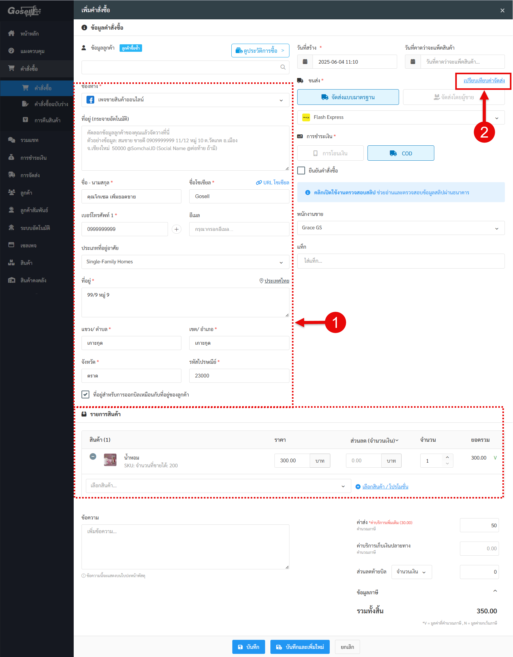Click เปรียบเทียบค่าจัดส่ง link
513x657 pixels.
point(484,80)
